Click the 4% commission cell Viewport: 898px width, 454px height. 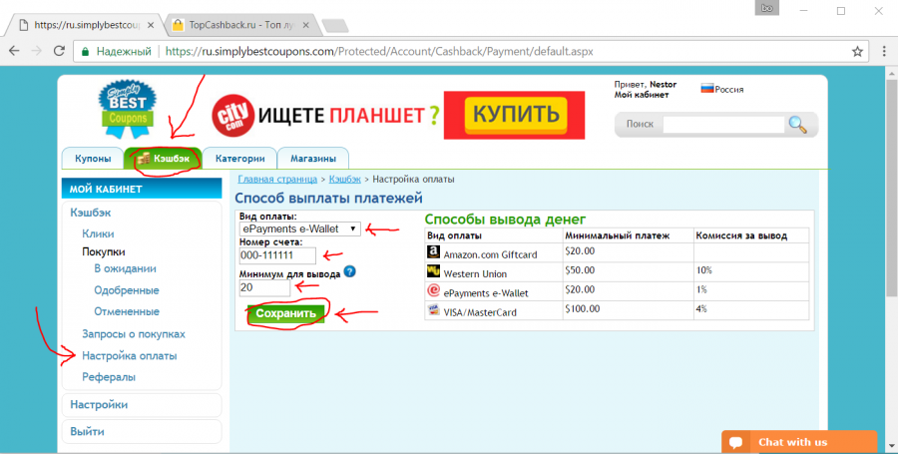pos(750,310)
